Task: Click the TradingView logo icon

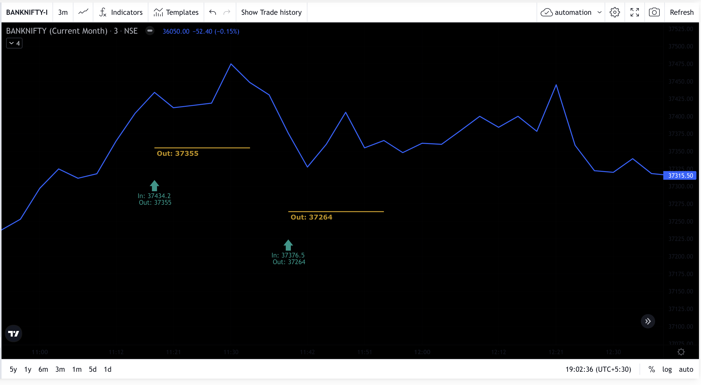Action: (14, 333)
